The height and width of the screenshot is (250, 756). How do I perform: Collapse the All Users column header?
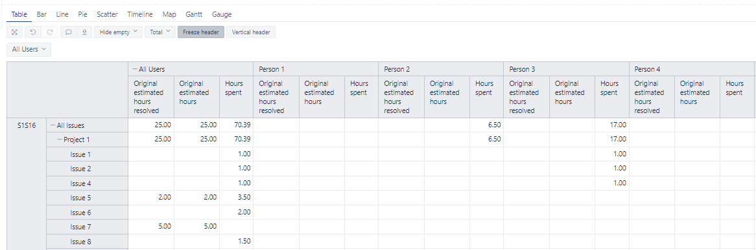134,69
